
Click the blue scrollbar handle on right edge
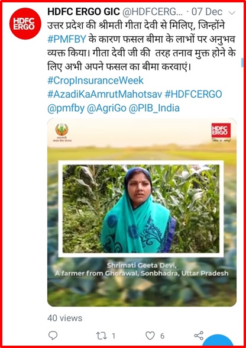pyautogui.click(x=242, y=62)
